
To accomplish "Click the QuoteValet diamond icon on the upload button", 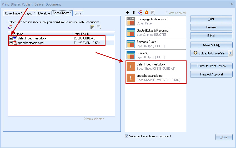I will coord(195,53).
